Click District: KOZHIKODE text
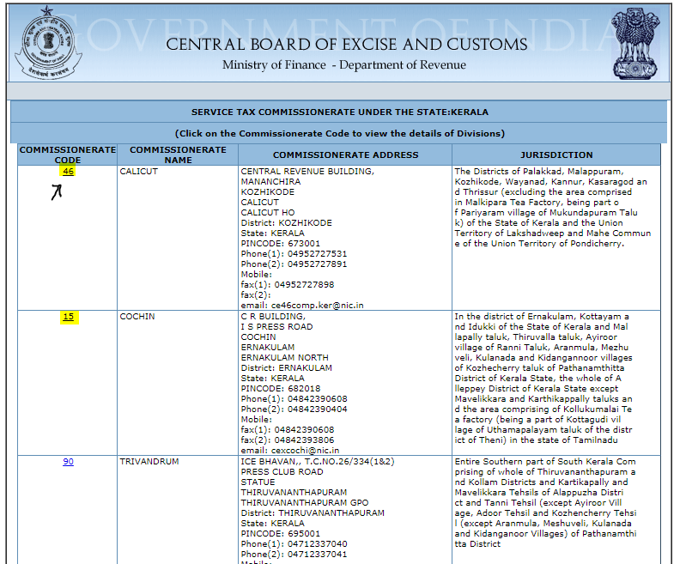The width and height of the screenshot is (686, 564). [286, 222]
